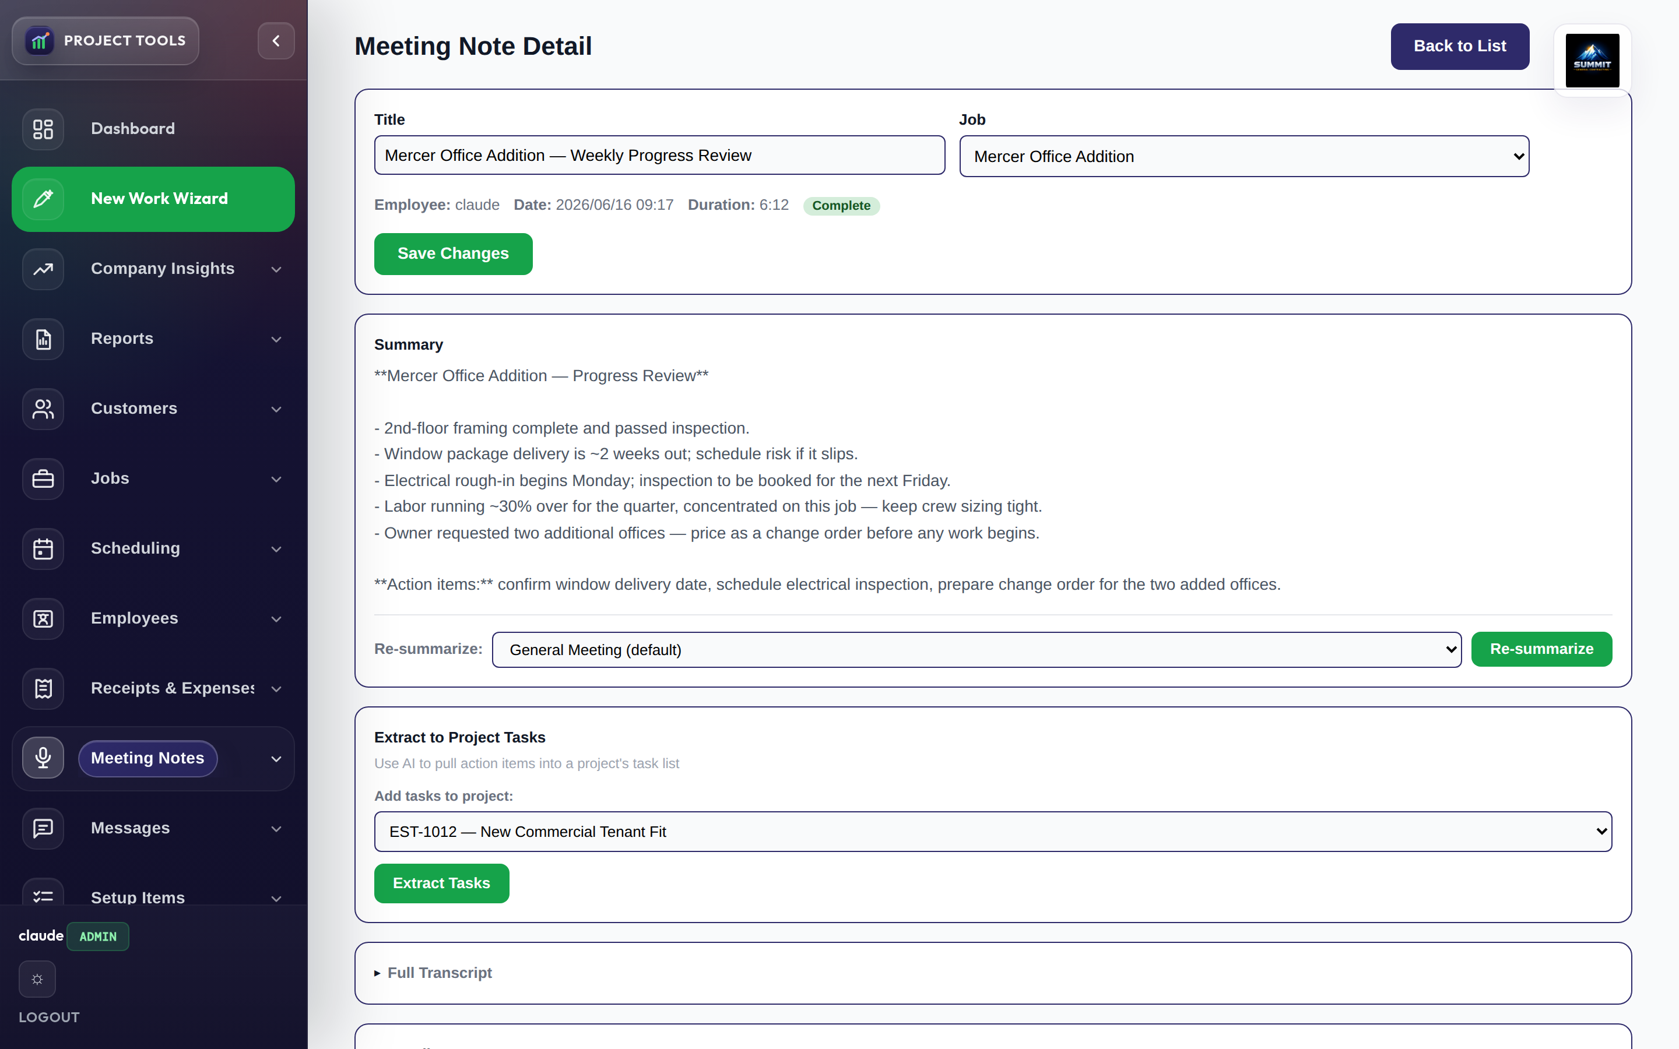Select Reports in the sidebar
This screenshot has height=1049, width=1679.
coord(122,339)
